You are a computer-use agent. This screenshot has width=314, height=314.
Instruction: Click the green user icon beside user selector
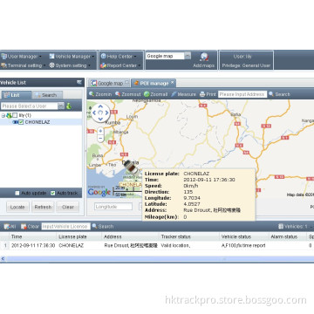pos(69,106)
